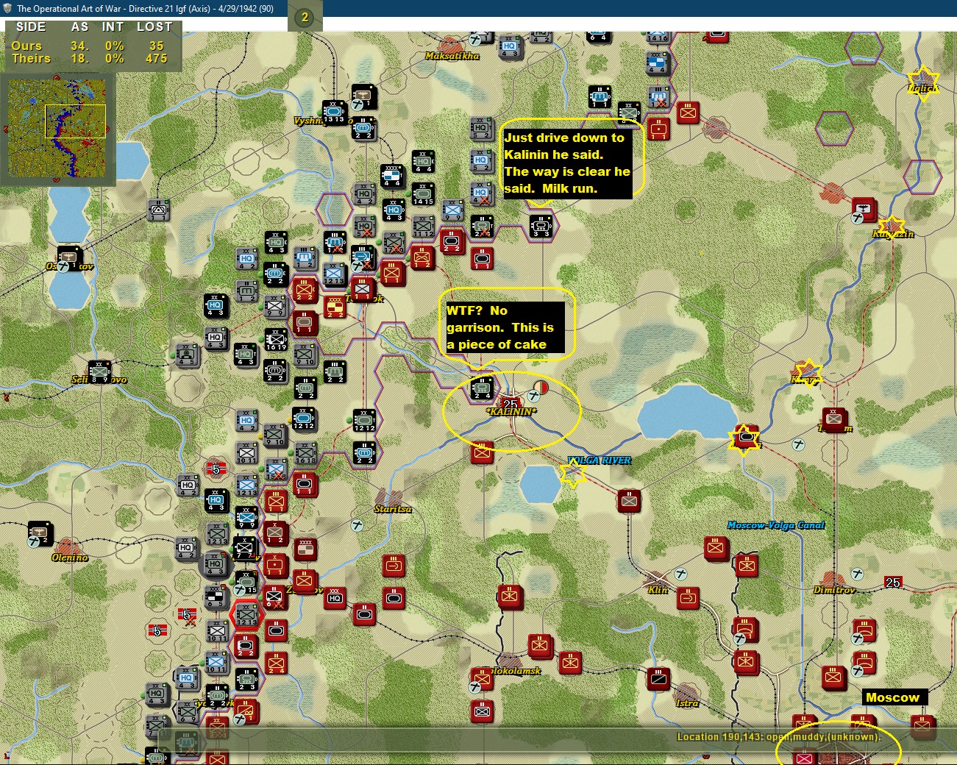Select the armored unit occupying Kalinin

coord(483,388)
